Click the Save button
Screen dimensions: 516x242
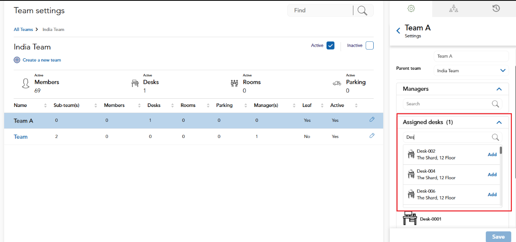click(x=498, y=237)
